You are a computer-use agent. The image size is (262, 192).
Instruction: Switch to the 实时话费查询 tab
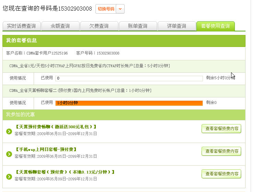coord(21,26)
